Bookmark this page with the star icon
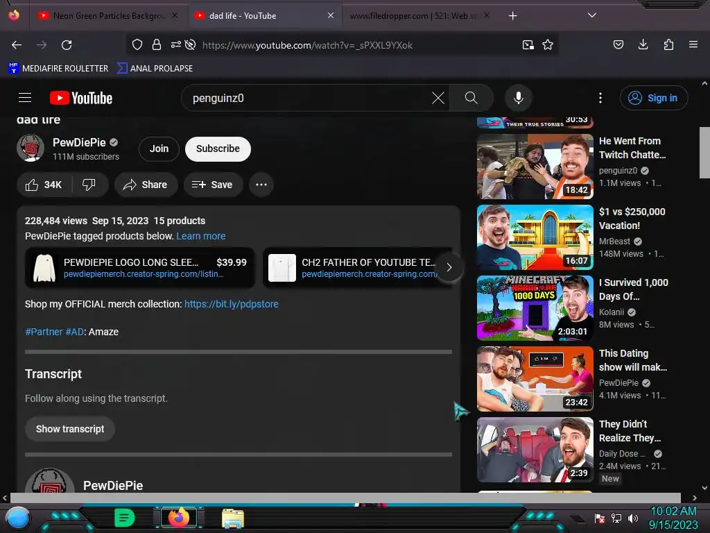The image size is (710, 533). [548, 45]
